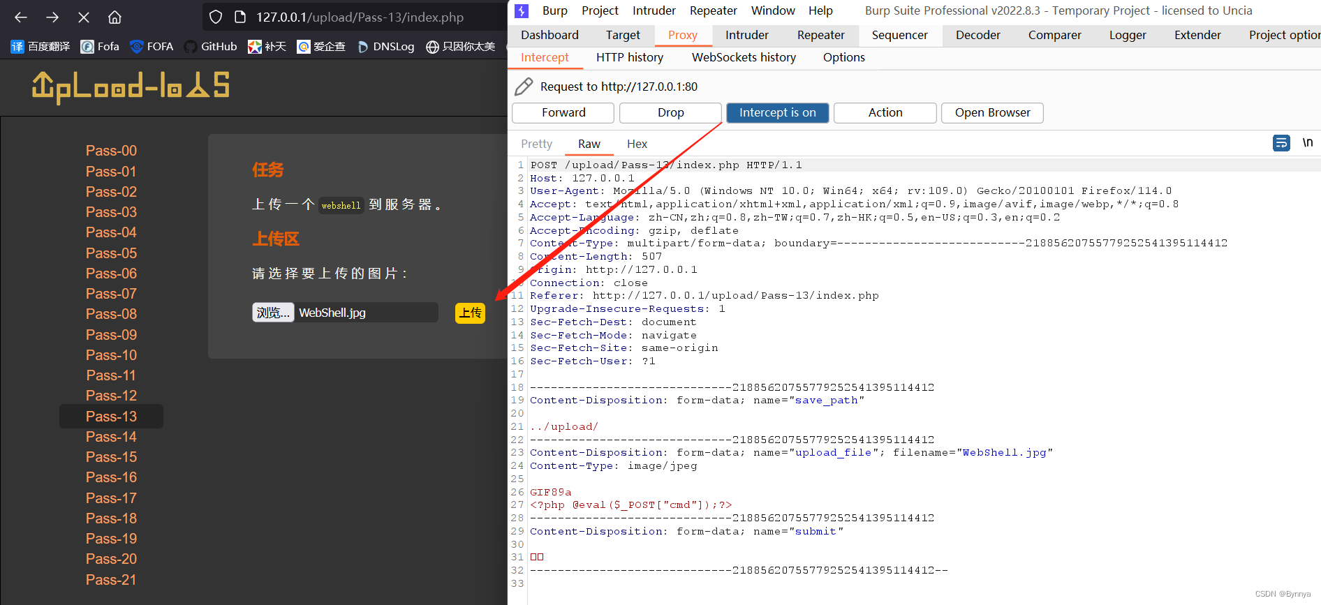Go forward using browser forward arrow

click(x=52, y=17)
